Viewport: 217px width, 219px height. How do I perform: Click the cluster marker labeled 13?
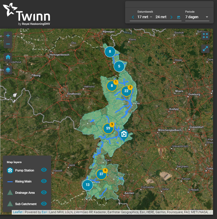88,185
